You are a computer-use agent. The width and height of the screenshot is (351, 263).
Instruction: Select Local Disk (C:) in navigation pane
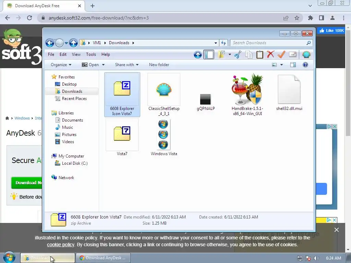pyautogui.click(x=74, y=163)
